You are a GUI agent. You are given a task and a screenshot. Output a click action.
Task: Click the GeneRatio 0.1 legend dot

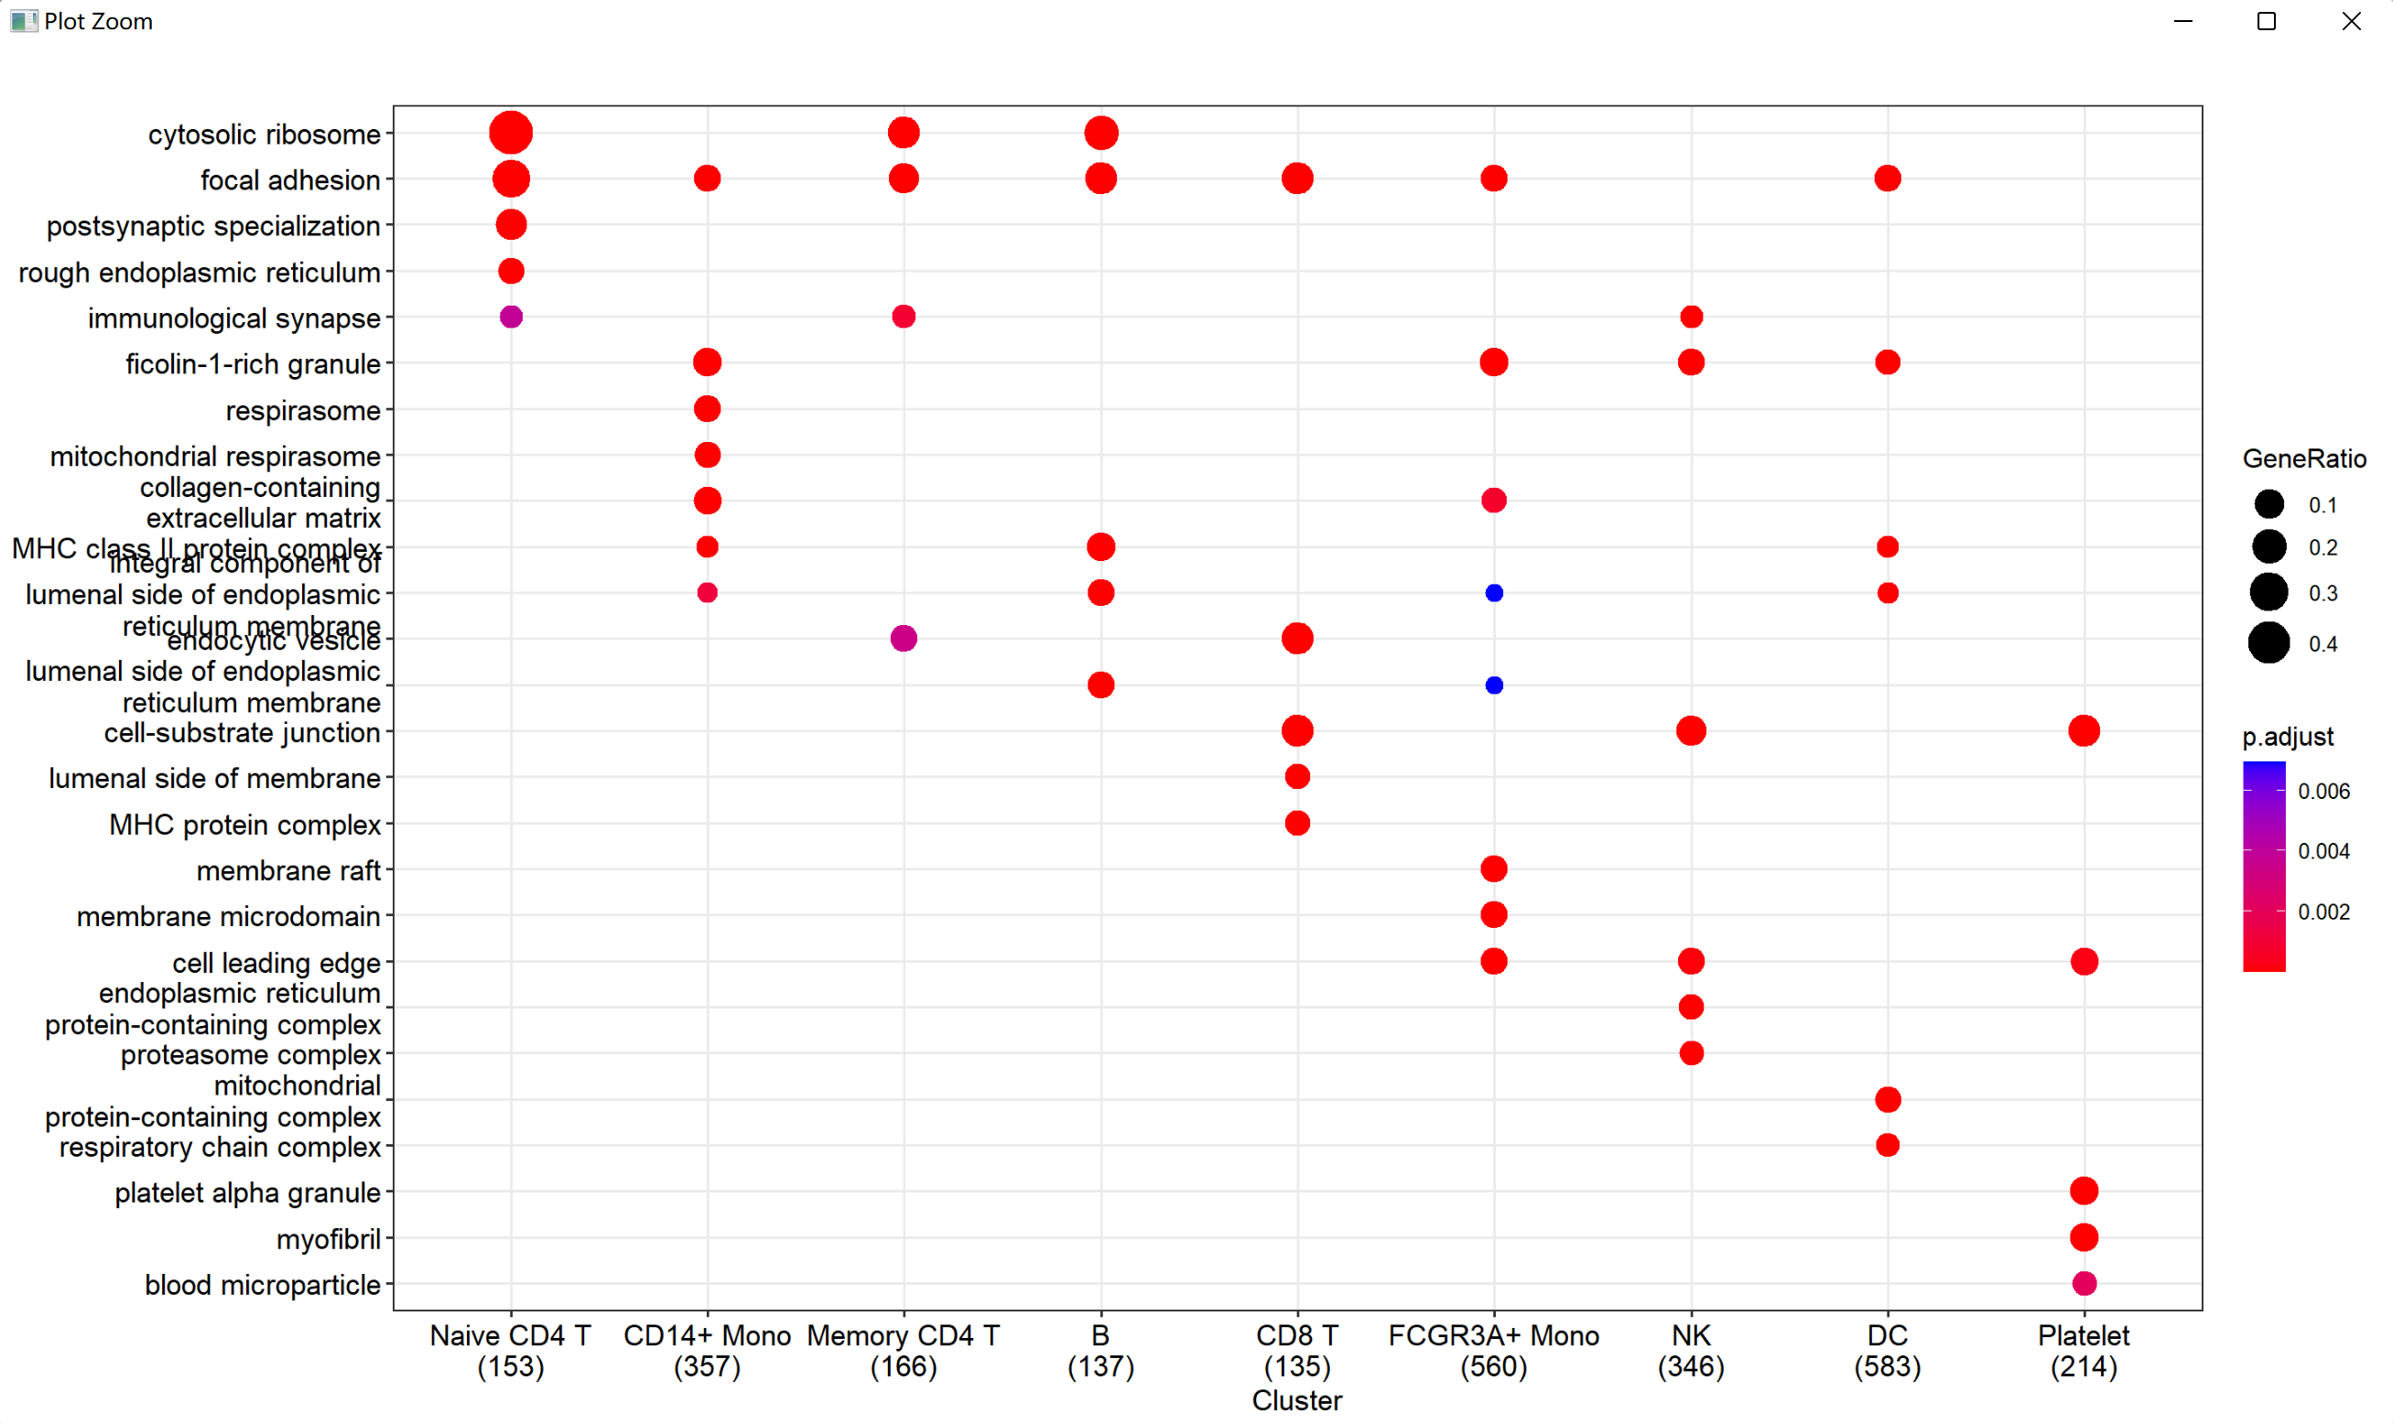tap(2269, 503)
